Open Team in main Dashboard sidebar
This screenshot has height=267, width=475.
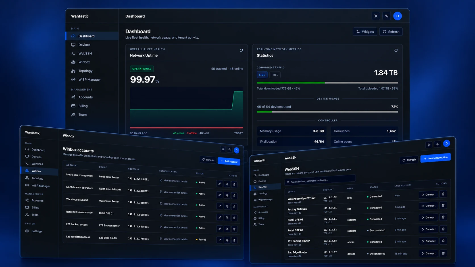click(x=92, y=115)
